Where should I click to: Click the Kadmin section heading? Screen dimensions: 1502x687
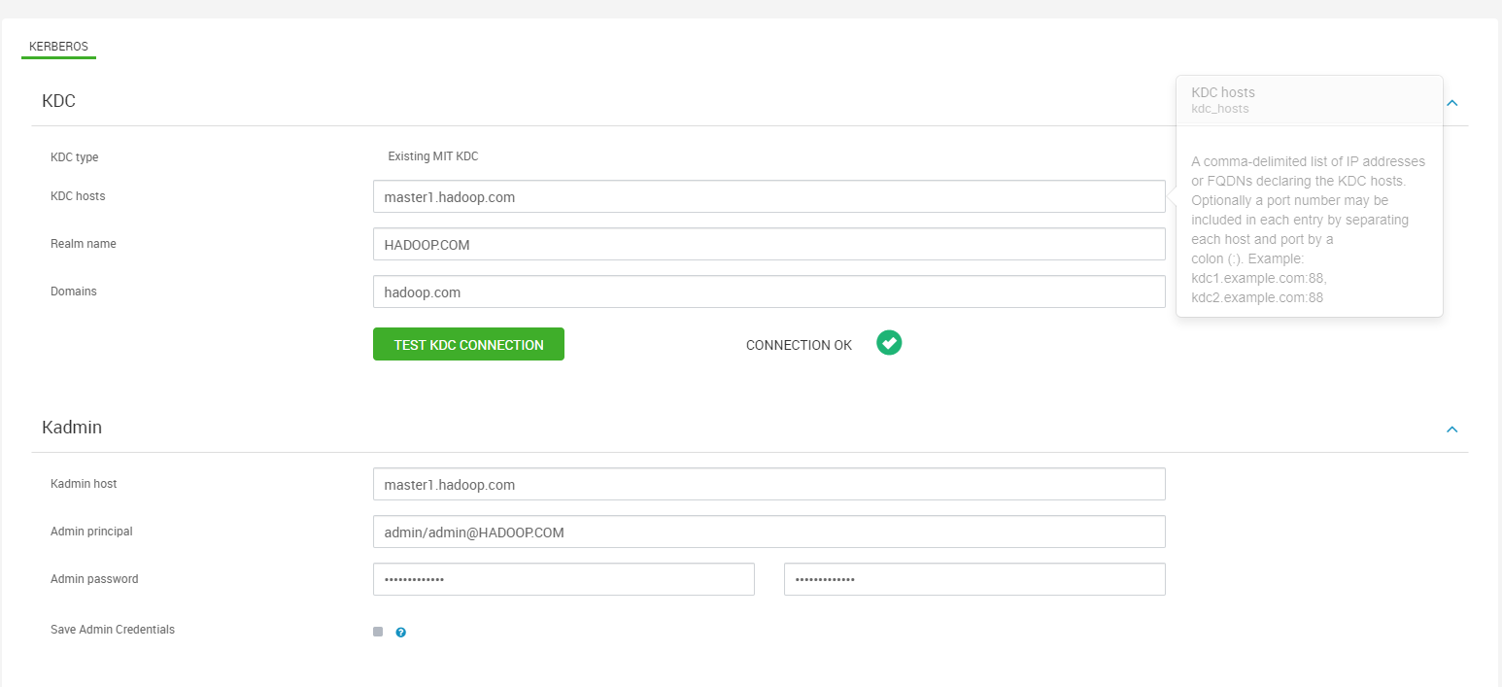[72, 428]
